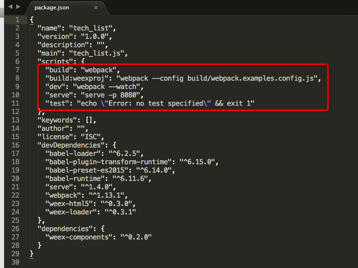Click the "webpack" value on line 7
Screen dimensions: 358x268
click(99, 70)
